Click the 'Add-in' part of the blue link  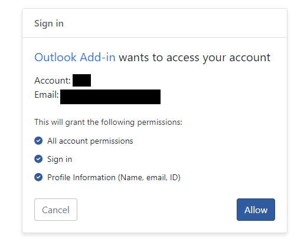[x=97, y=57]
